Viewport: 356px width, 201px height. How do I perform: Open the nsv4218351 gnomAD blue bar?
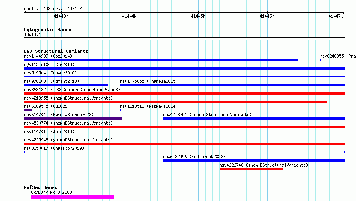254,119
